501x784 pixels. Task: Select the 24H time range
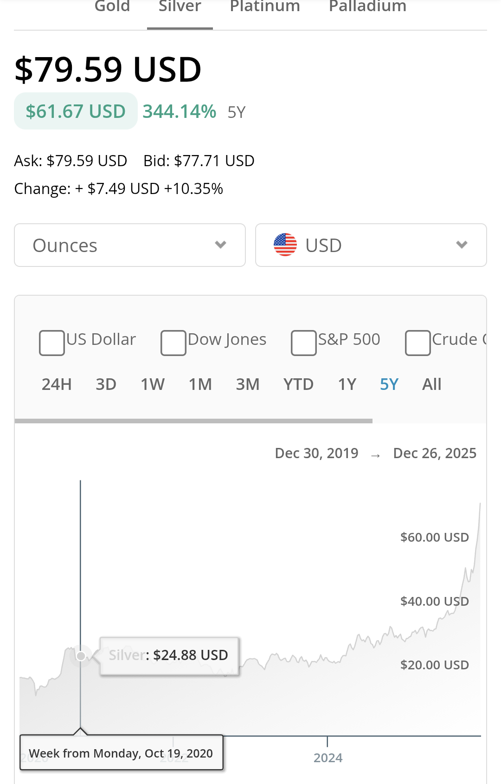point(57,384)
